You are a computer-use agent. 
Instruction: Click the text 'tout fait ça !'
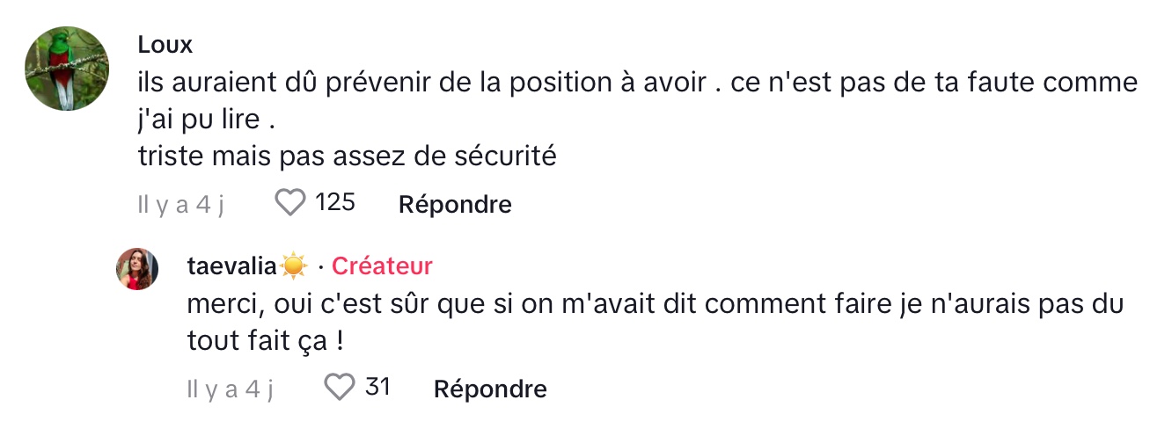265,340
